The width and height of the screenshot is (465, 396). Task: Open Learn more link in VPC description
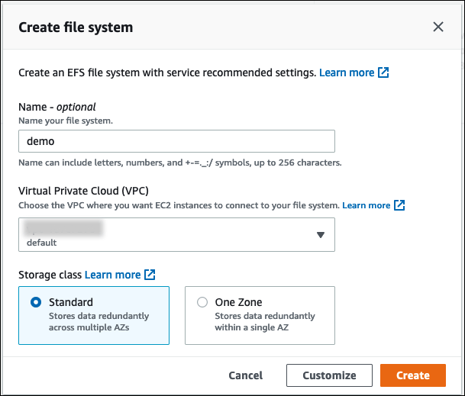pos(366,205)
